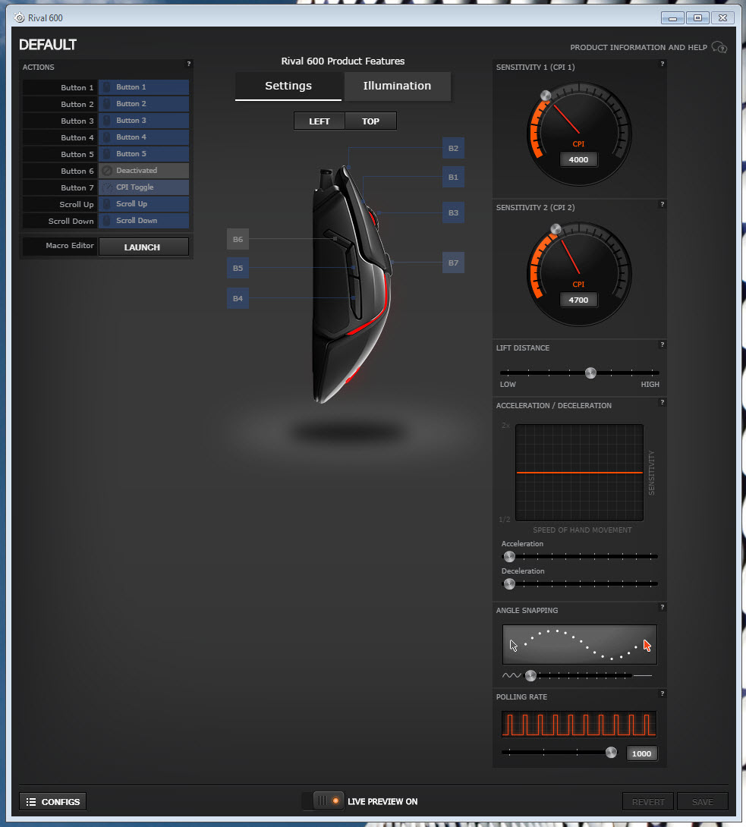
Task: Expand the Button 4 action dropdown
Action: pos(143,137)
